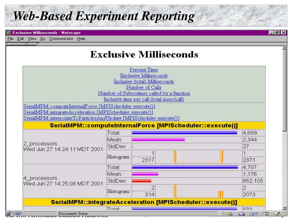
Task: Open Number of Subroutines called by a function
Action: point(144,93)
